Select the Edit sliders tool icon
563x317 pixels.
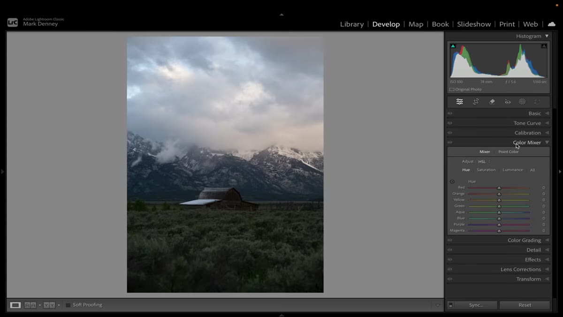point(460,102)
